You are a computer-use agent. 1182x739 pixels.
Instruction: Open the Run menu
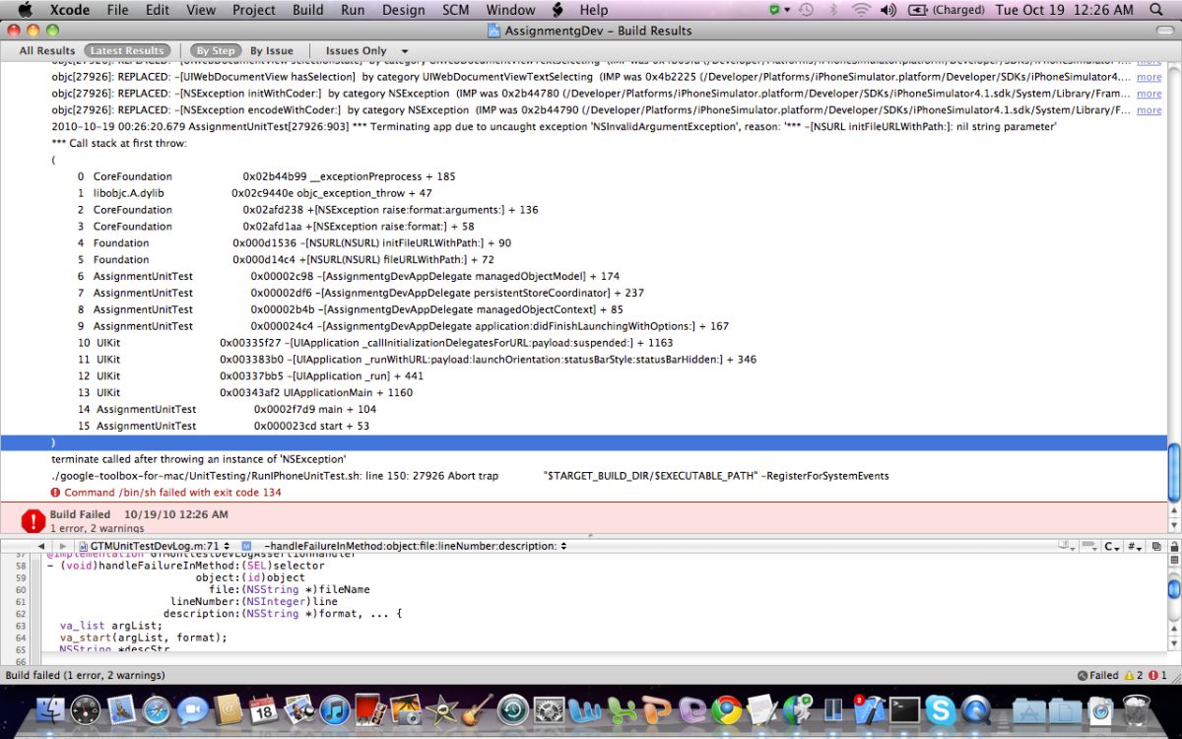pyautogui.click(x=353, y=10)
